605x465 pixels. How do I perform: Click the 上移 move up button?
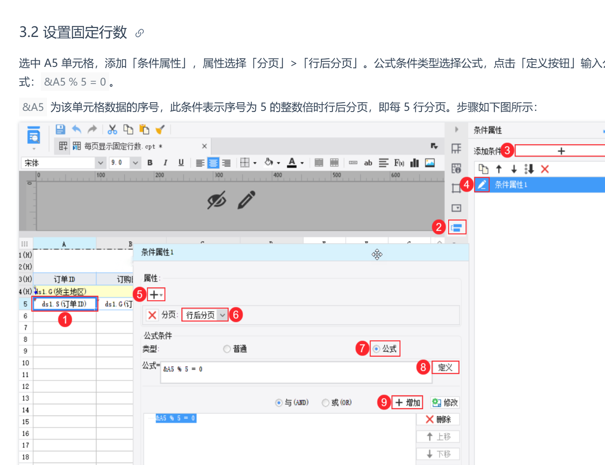[438, 437]
